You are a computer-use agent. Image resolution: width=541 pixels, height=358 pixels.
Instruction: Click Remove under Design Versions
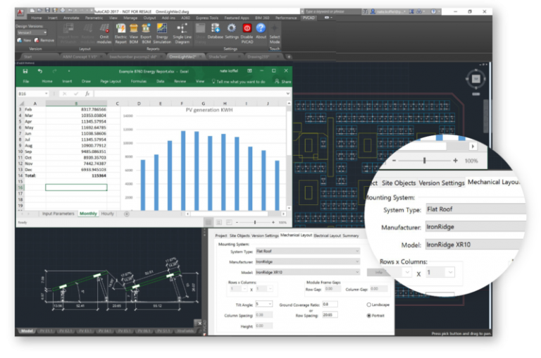[44, 40]
